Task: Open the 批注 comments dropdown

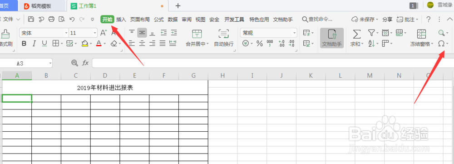Action: [x=408, y=20]
